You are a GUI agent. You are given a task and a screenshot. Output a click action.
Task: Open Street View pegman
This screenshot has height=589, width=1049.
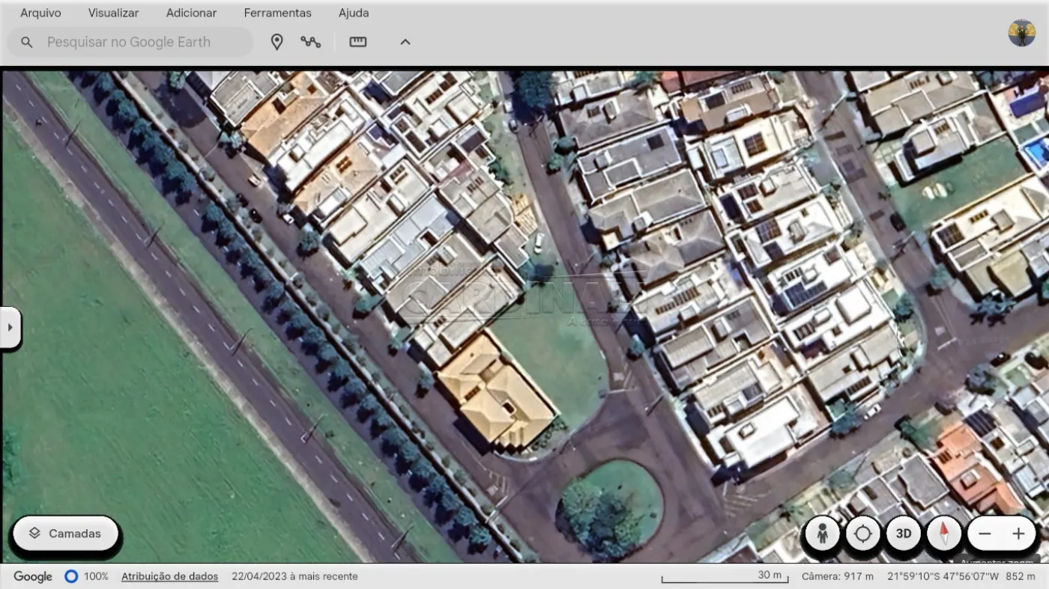pos(823,534)
